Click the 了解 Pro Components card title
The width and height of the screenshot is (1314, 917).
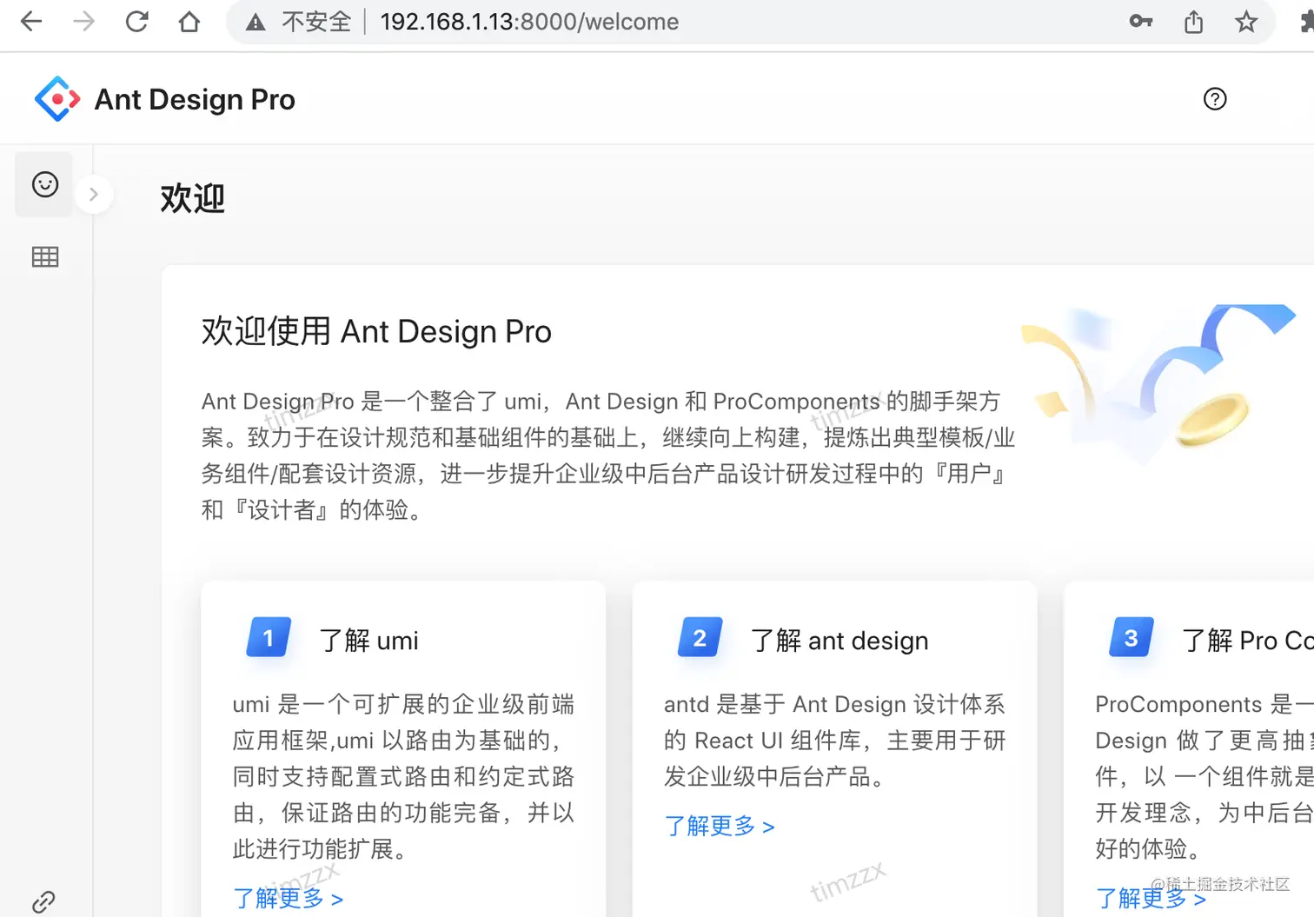[x=1248, y=641]
